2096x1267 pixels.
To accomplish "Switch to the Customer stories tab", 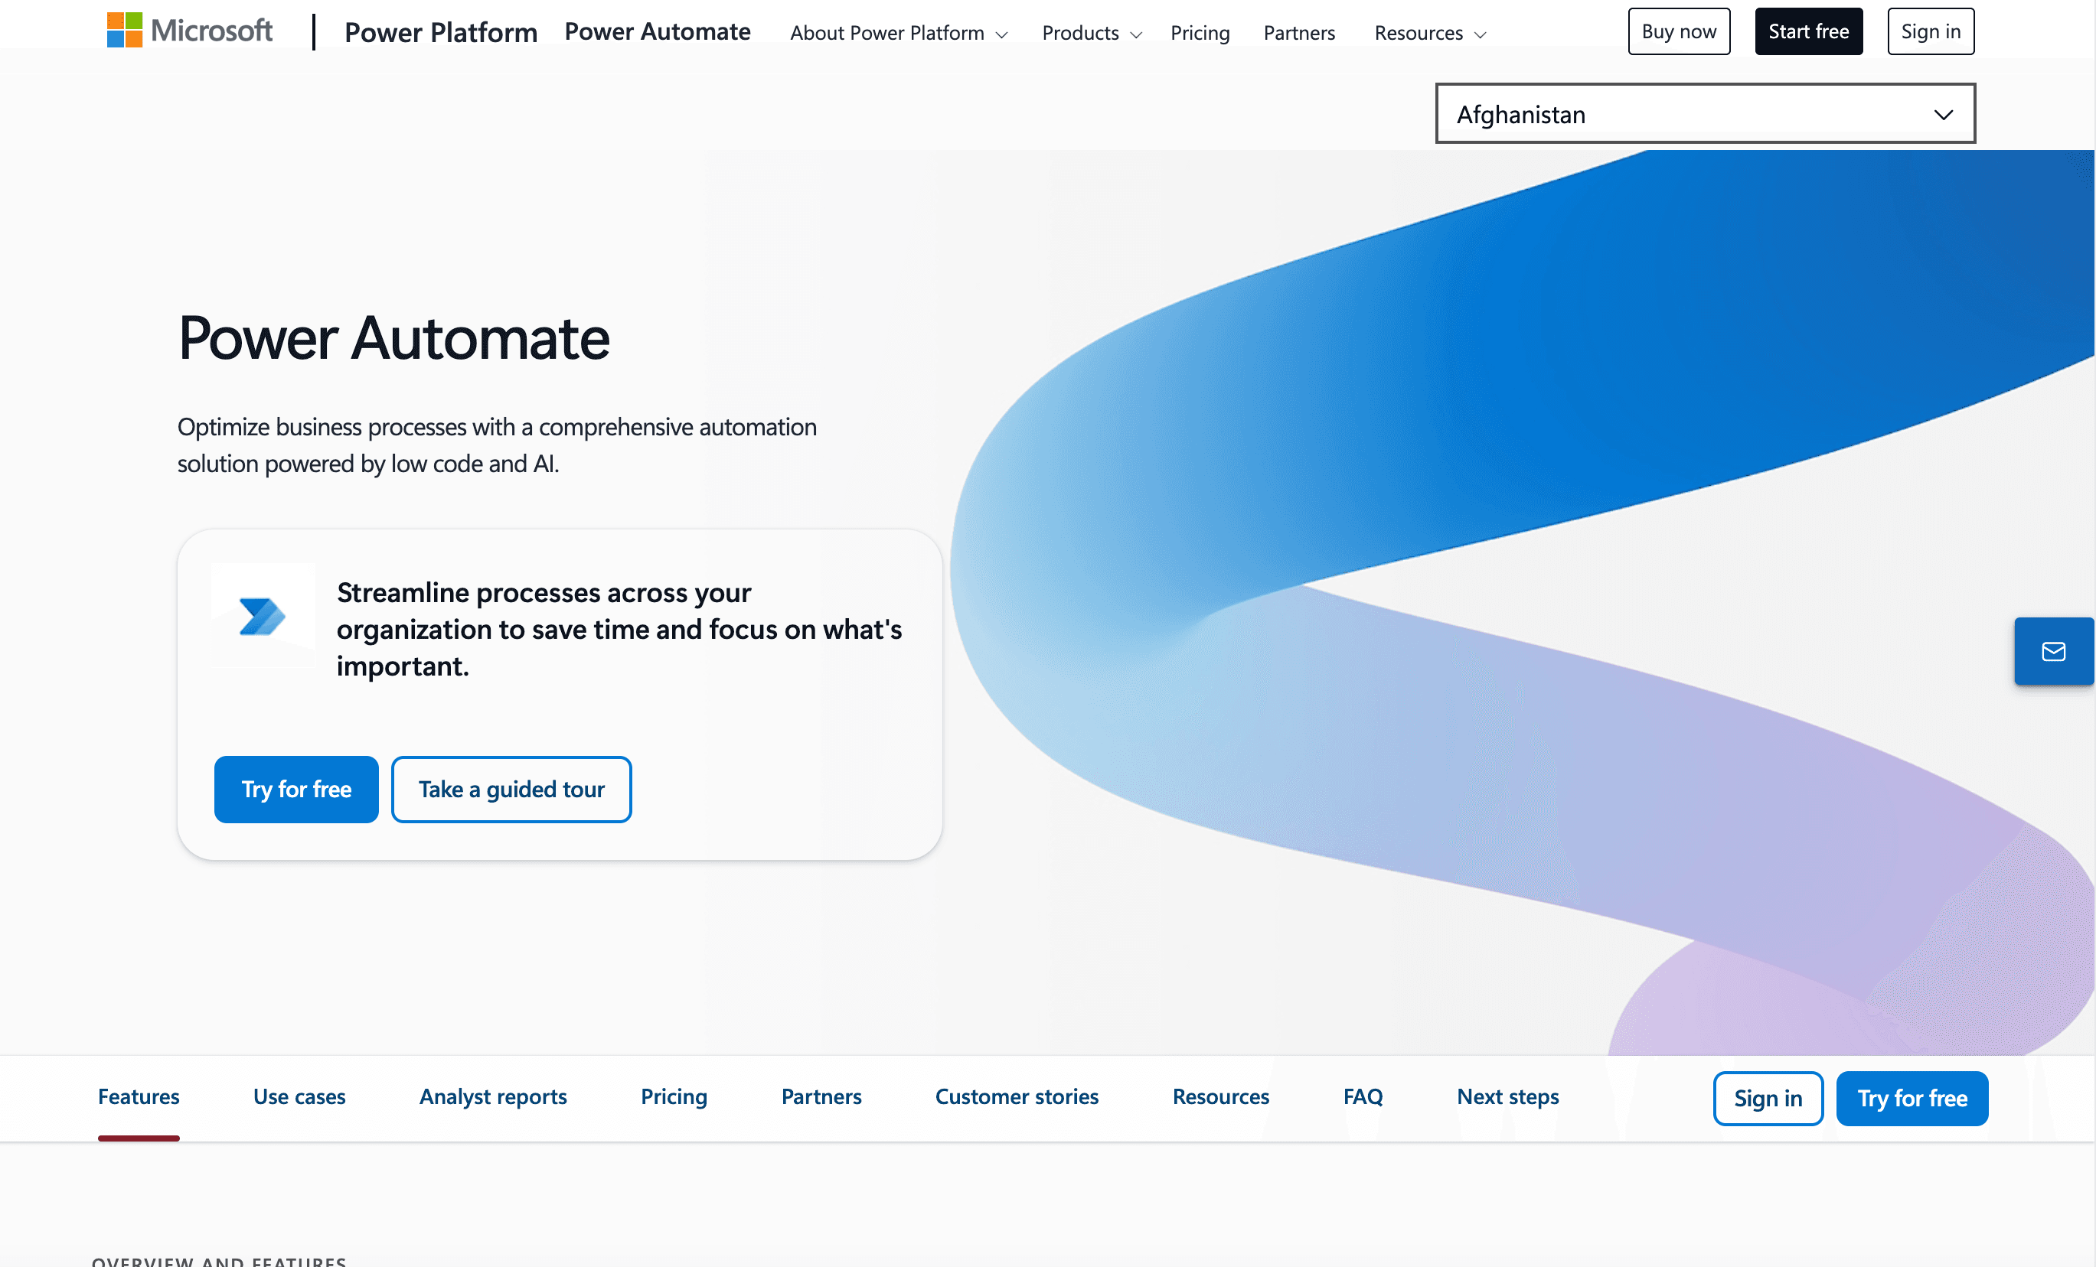I will [x=1016, y=1097].
